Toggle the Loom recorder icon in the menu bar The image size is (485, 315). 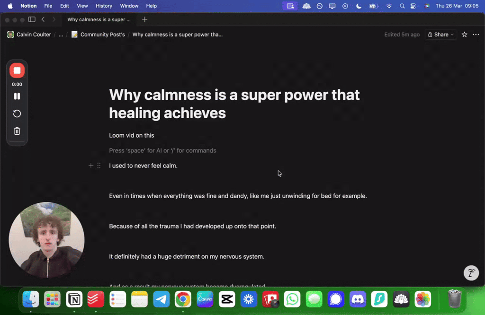click(289, 6)
